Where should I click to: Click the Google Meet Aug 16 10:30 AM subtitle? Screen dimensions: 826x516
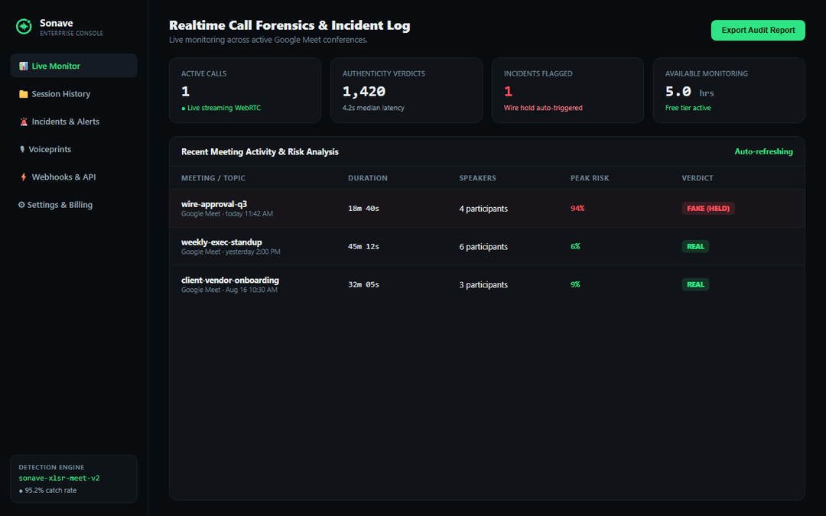click(229, 290)
